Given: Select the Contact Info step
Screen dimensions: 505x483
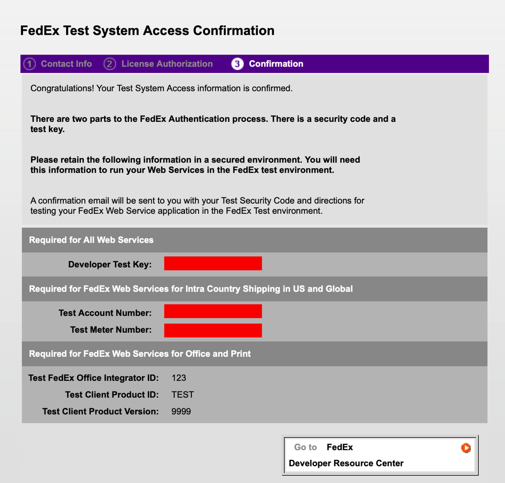Looking at the screenshot, I should 66,64.
